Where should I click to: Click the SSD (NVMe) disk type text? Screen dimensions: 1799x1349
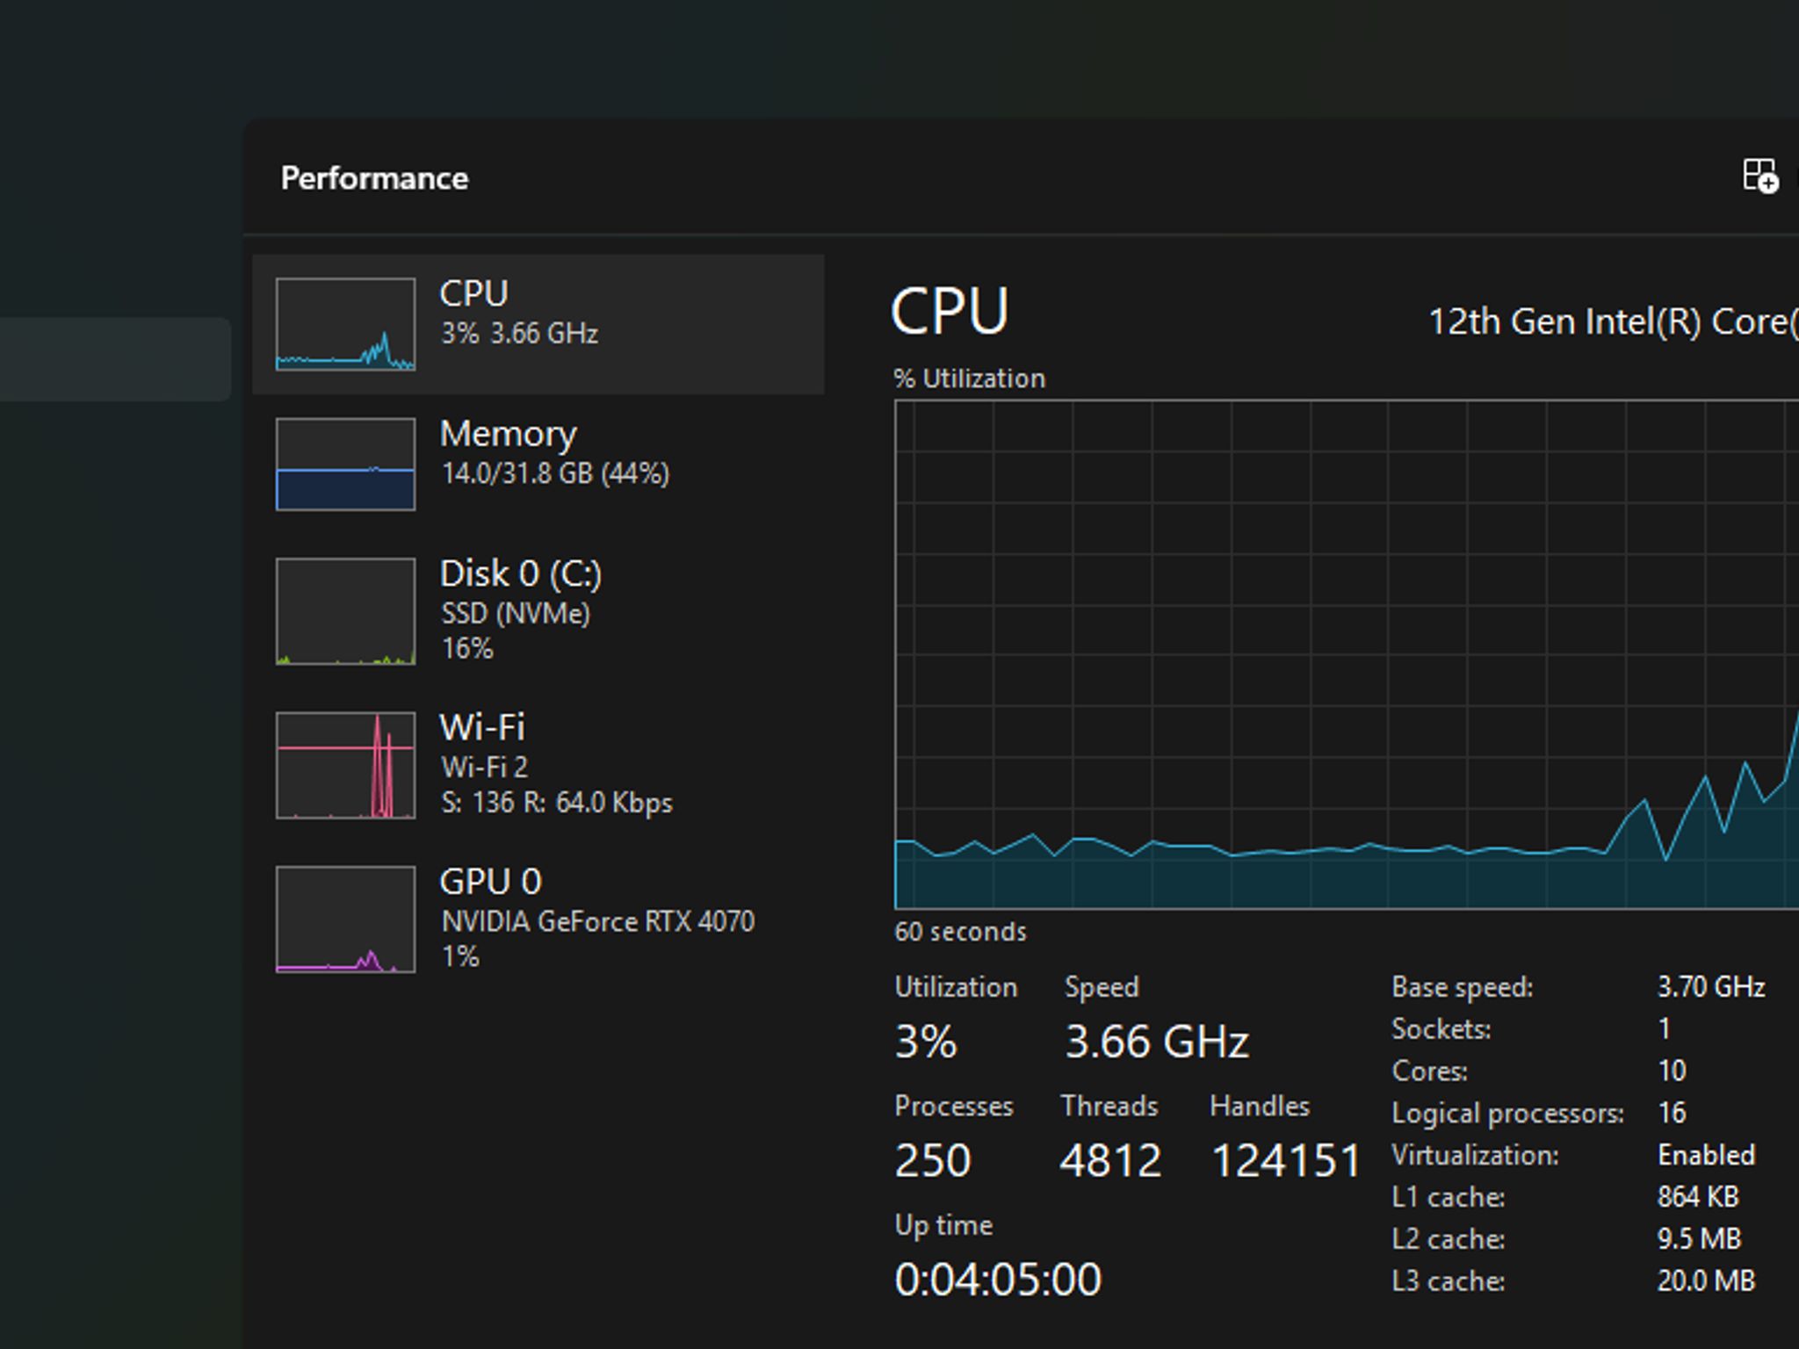tap(516, 613)
